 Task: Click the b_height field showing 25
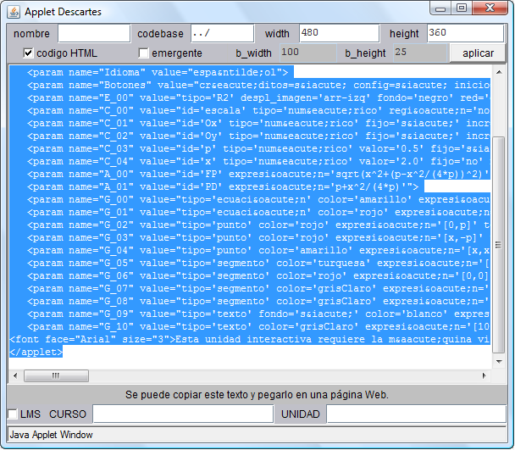[x=420, y=53]
